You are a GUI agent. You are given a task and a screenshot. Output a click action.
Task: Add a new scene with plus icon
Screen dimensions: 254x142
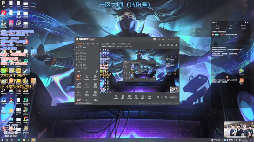click(97, 44)
